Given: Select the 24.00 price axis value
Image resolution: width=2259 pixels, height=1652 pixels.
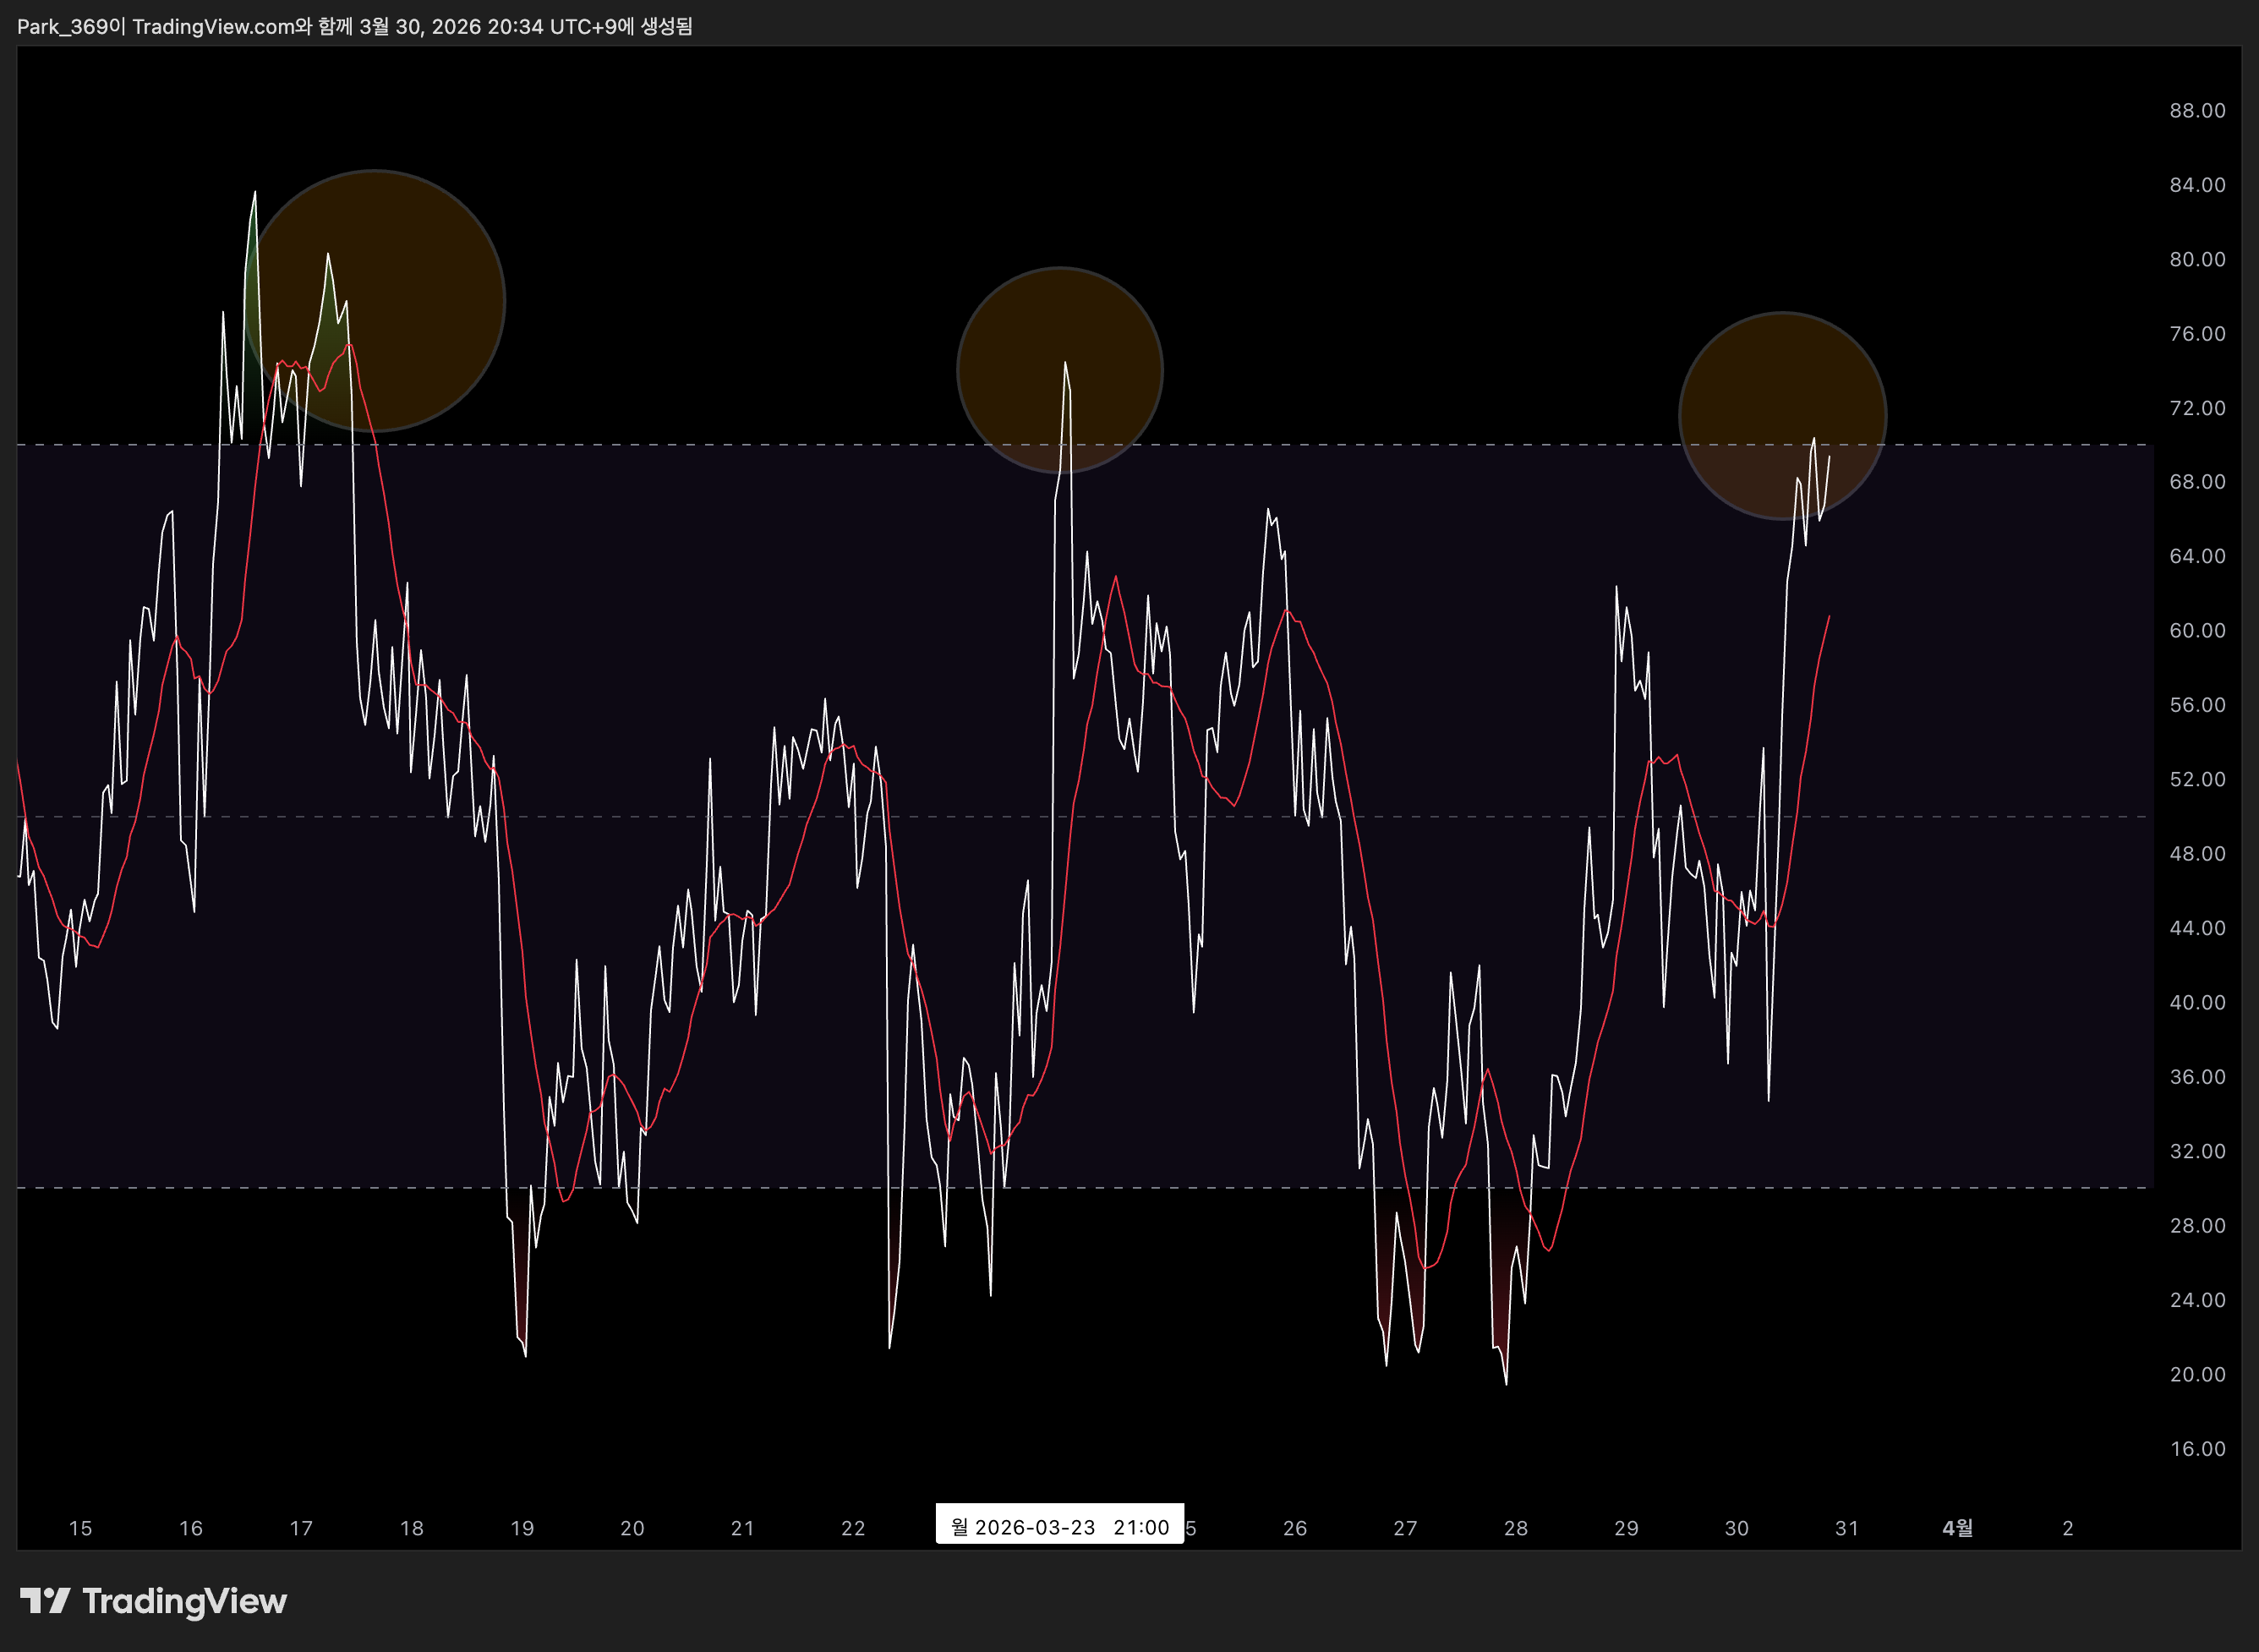Looking at the screenshot, I should point(2197,1300).
